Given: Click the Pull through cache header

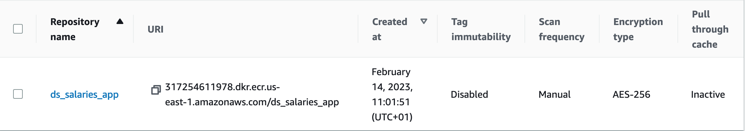Looking at the screenshot, I should [x=710, y=29].
